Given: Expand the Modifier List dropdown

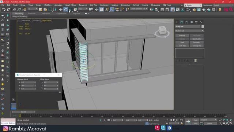Looking at the screenshot, I should coord(189,31).
